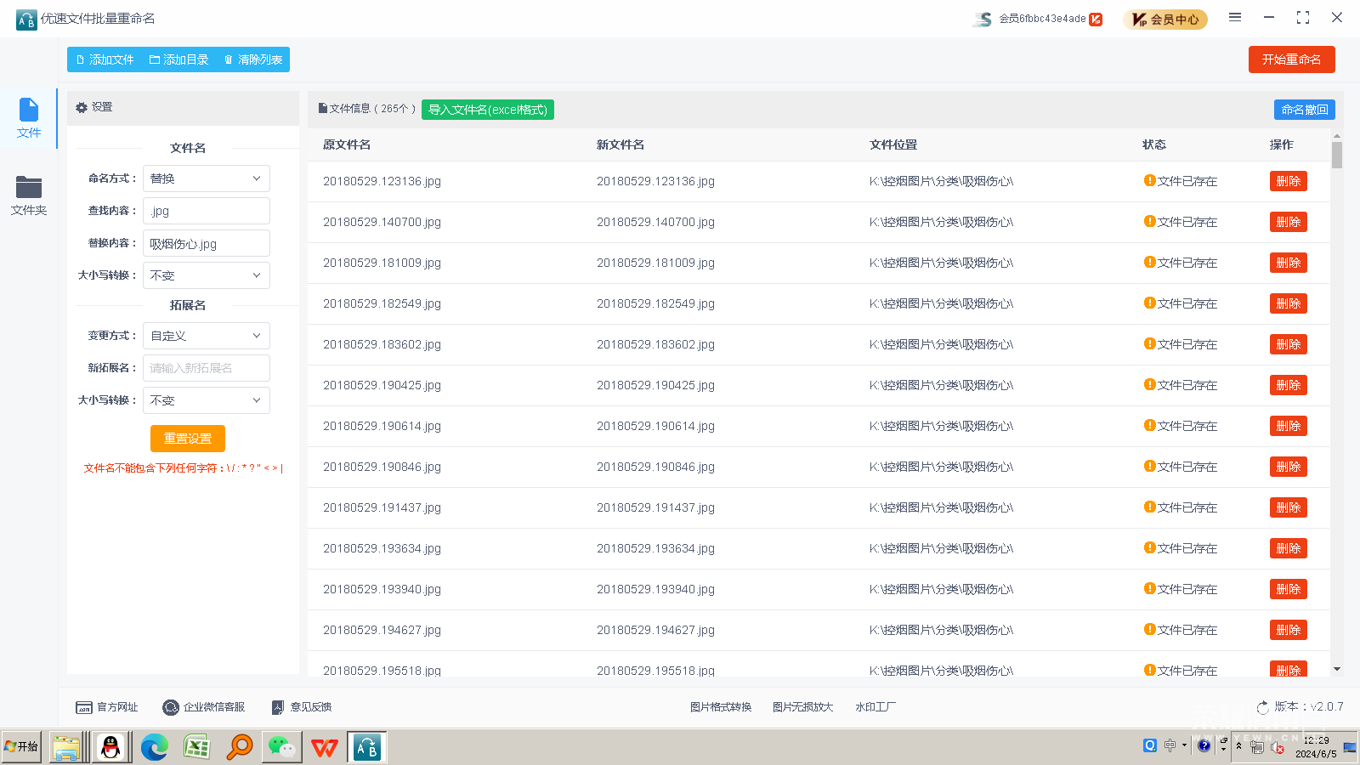
Task: Contact 企业微信客服 support
Action: [x=204, y=707]
